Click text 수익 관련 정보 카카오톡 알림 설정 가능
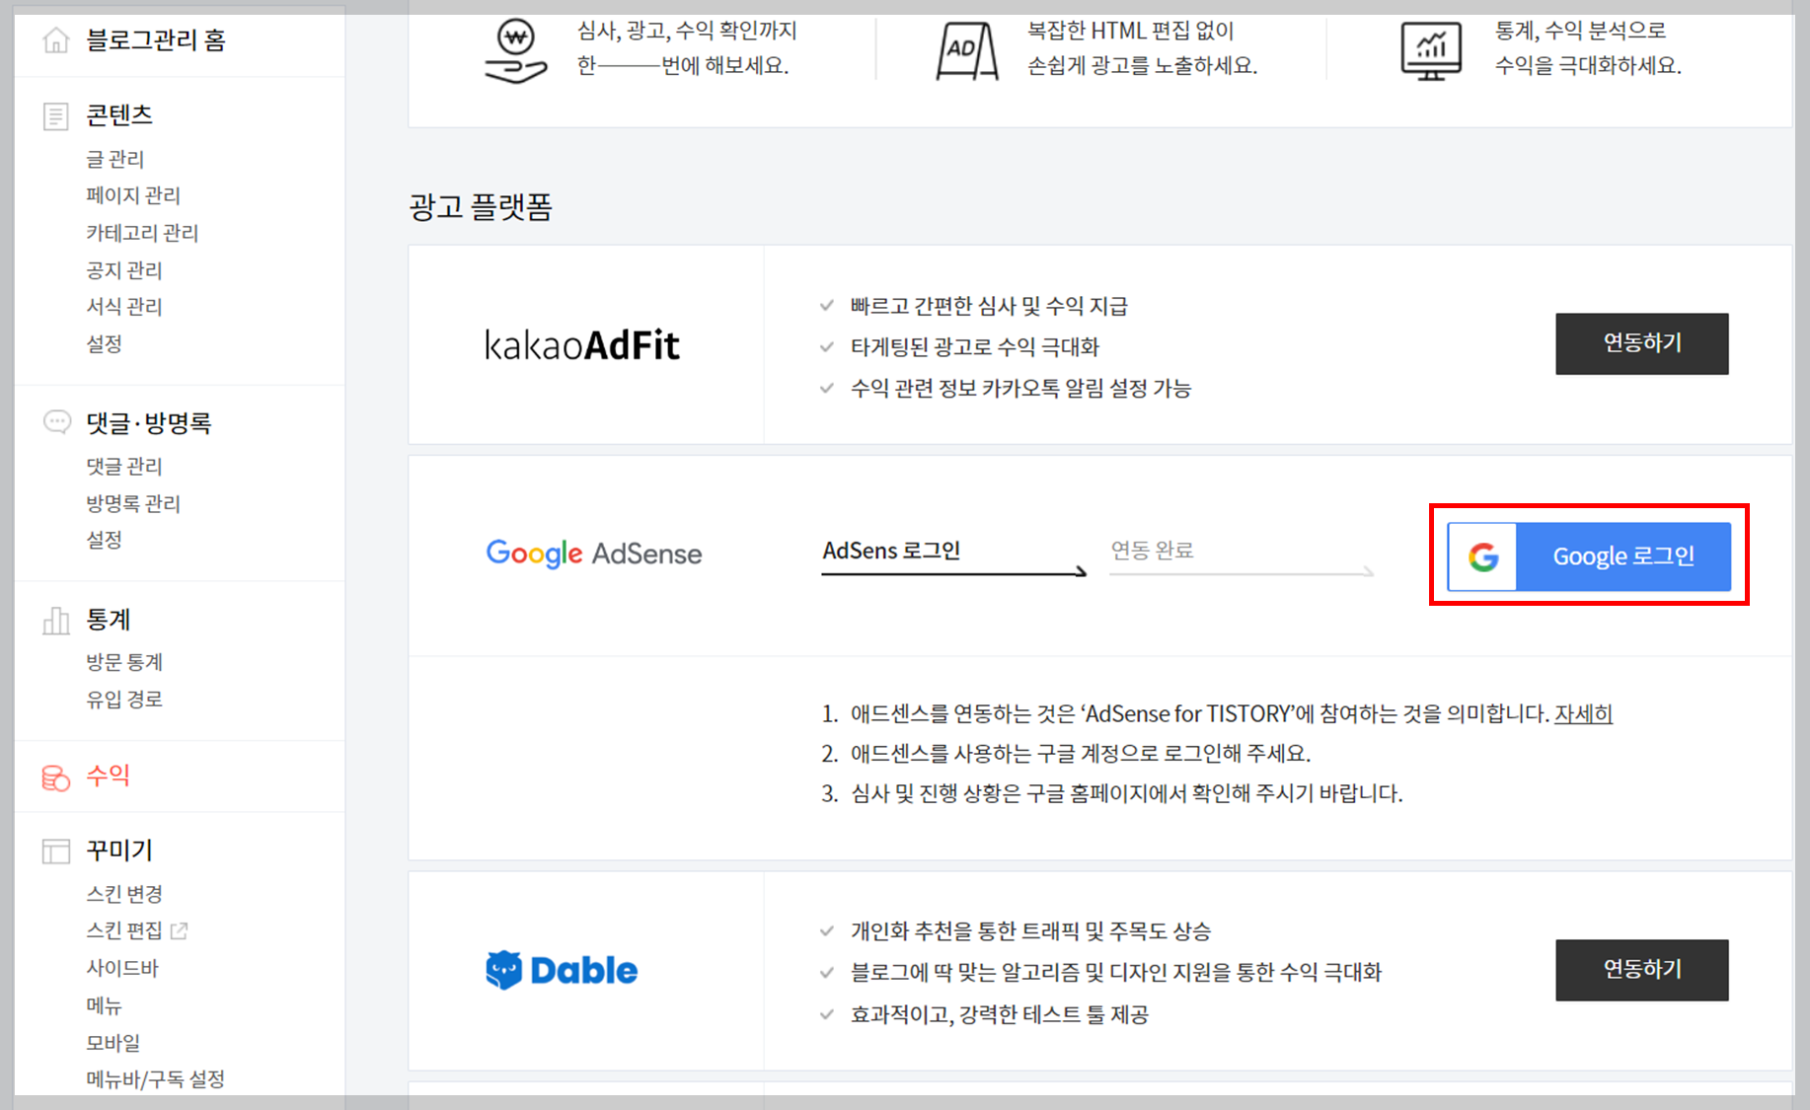Image resolution: width=1810 pixels, height=1110 pixels. pos(1020,389)
